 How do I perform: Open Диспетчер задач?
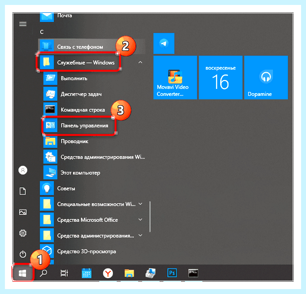coord(92,94)
